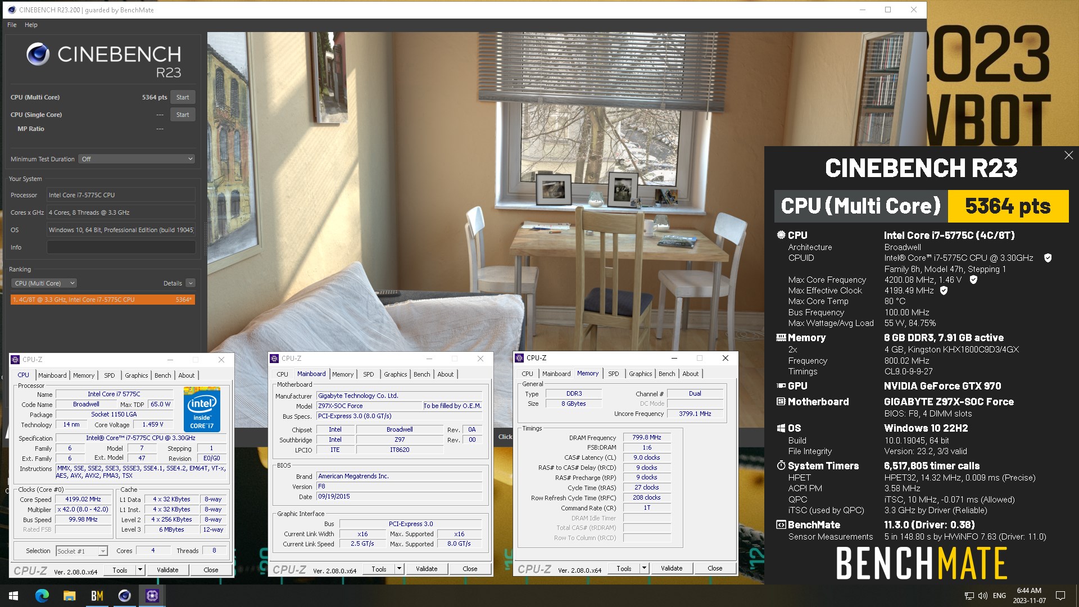This screenshot has width=1079, height=607.
Task: Open CPU tab in middle CPU-Z window
Action: point(283,374)
